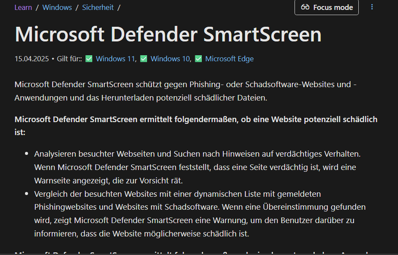Follow the Windows 10 link

pyautogui.click(x=170, y=59)
